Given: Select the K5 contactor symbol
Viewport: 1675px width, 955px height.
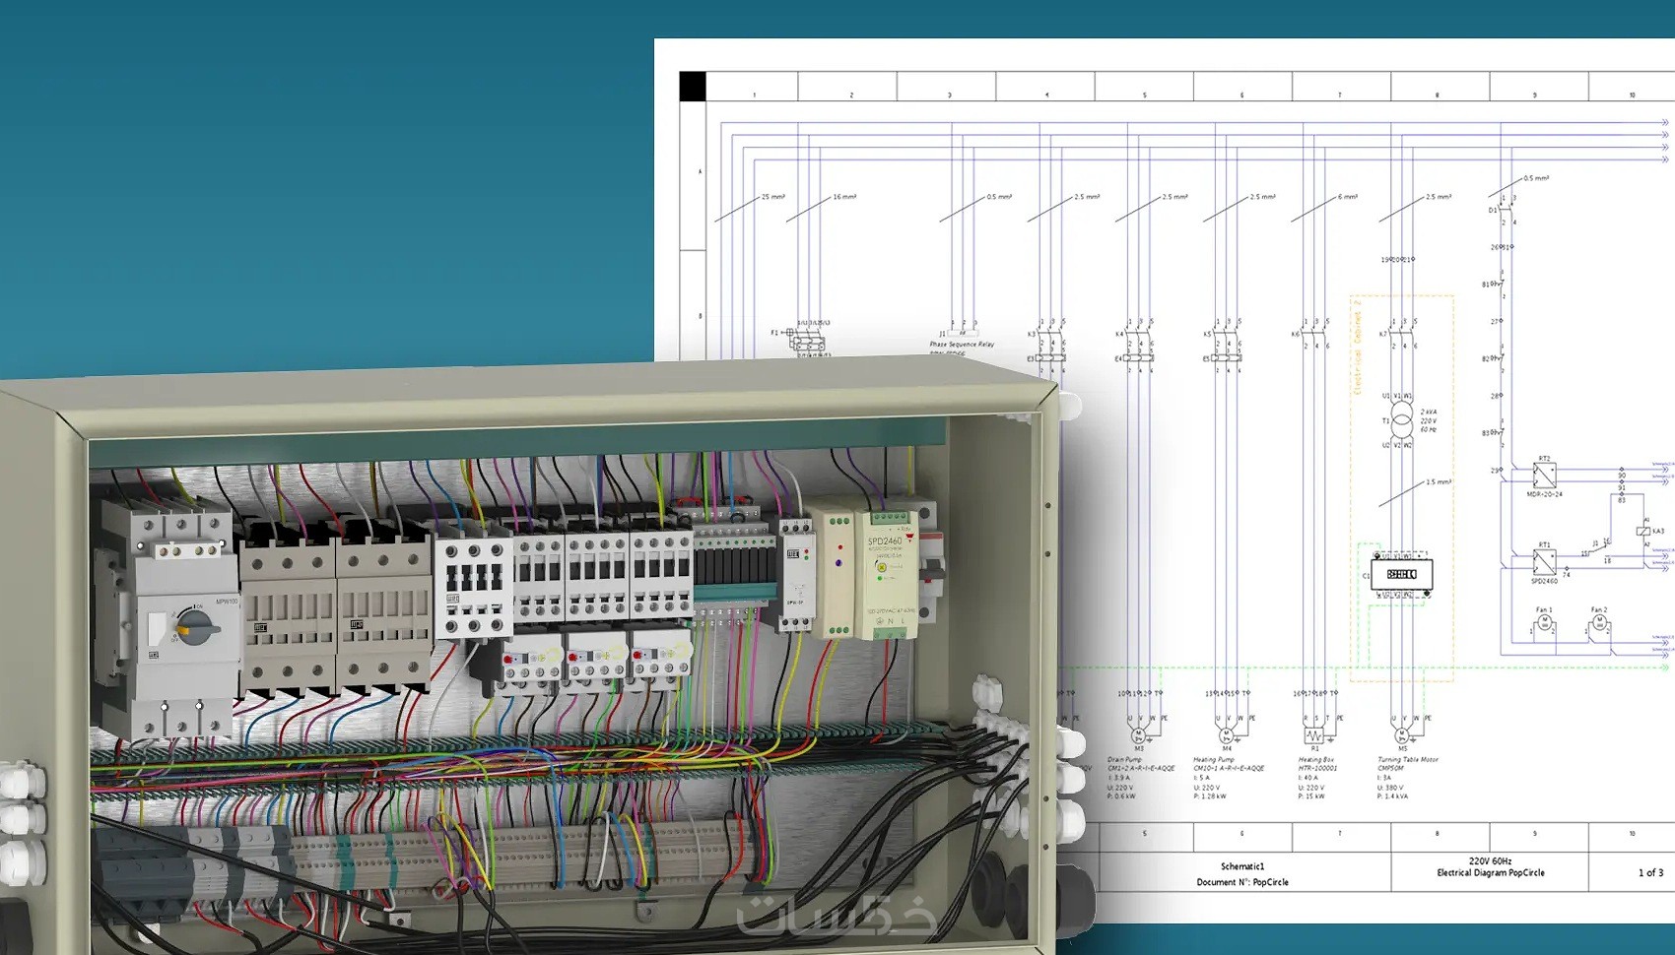Looking at the screenshot, I should (x=1228, y=334).
